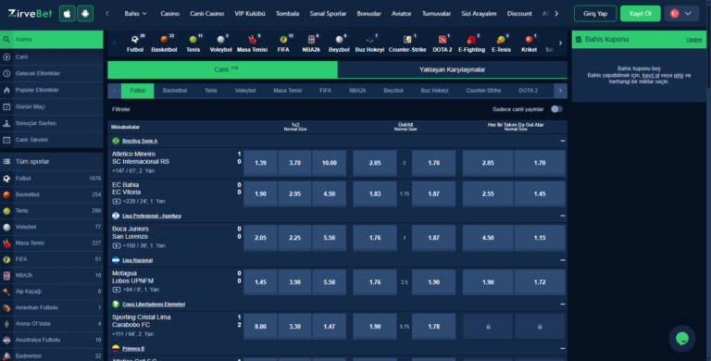The height and width of the screenshot is (361, 711).
Task: Open Gelecek Etkinlikler in the sidebar
Action: point(52,73)
